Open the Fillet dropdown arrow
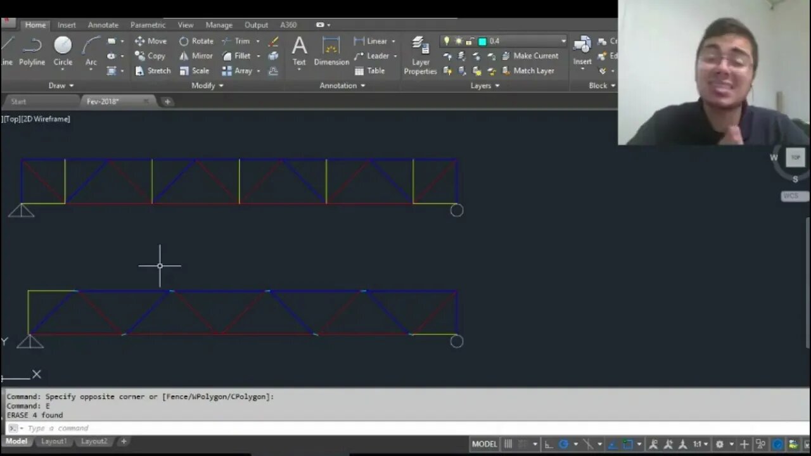This screenshot has height=456, width=811. (258, 56)
